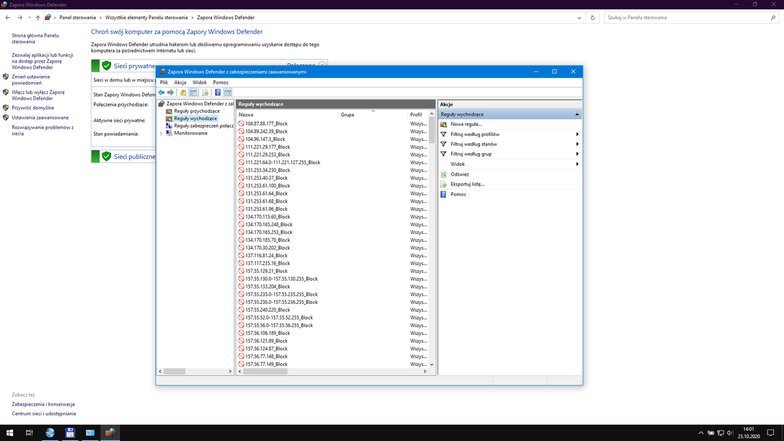
Task: Toggle the Show/Hide action pane toolbar icon
Action: 228,92
